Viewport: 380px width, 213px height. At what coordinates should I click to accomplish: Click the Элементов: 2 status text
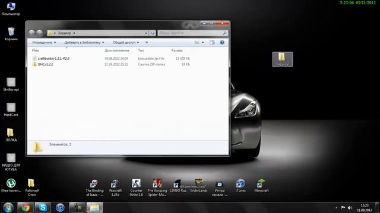coord(60,144)
